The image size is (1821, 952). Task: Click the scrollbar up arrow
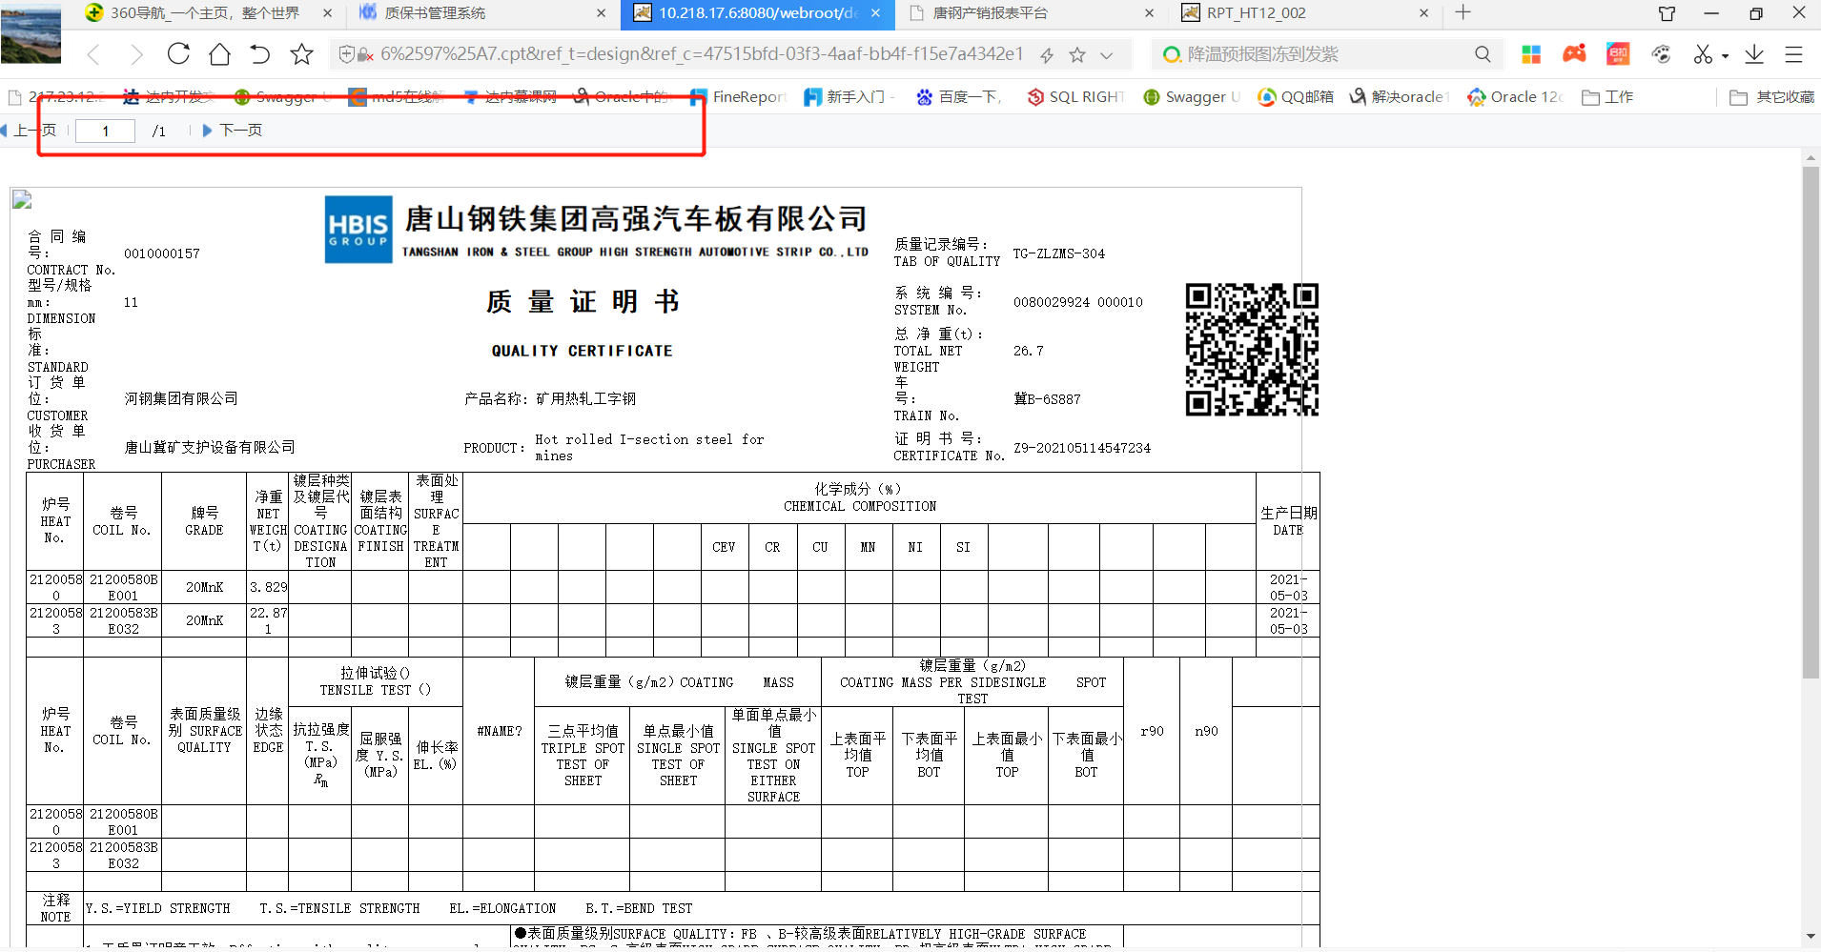point(1811,158)
